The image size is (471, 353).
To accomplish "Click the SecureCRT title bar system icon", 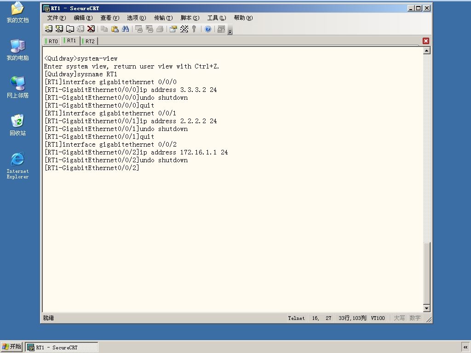I will click(46, 8).
